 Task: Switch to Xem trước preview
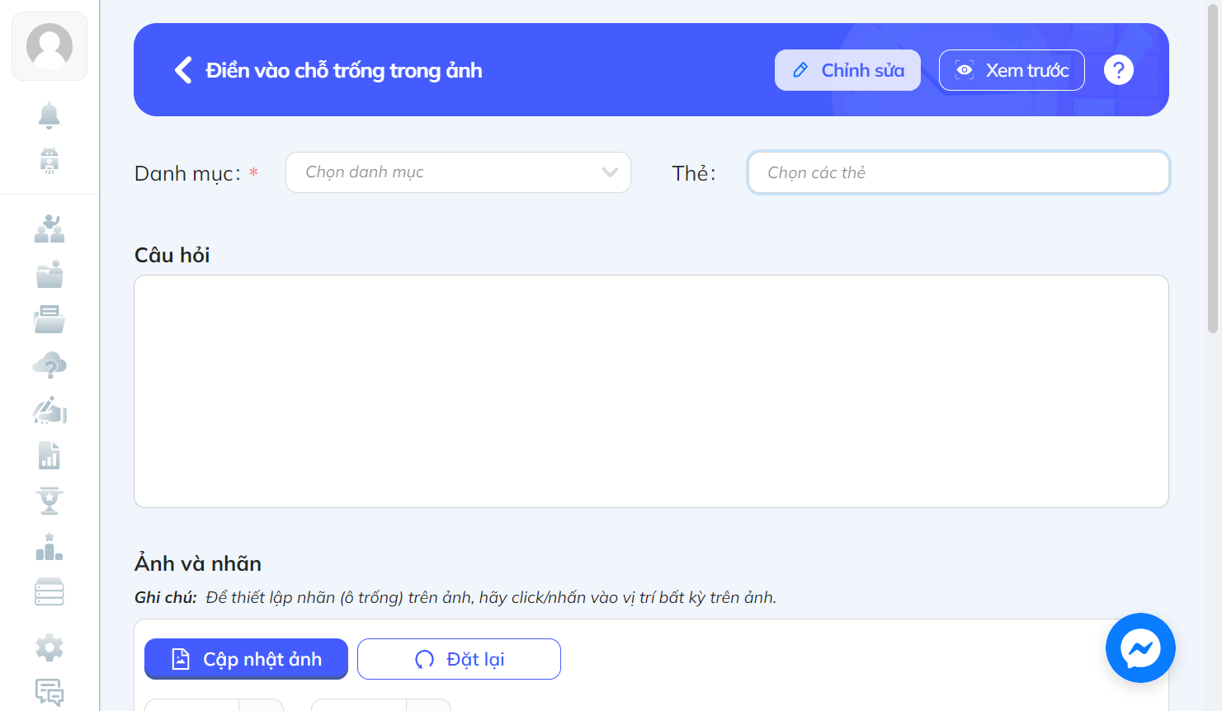(1012, 70)
